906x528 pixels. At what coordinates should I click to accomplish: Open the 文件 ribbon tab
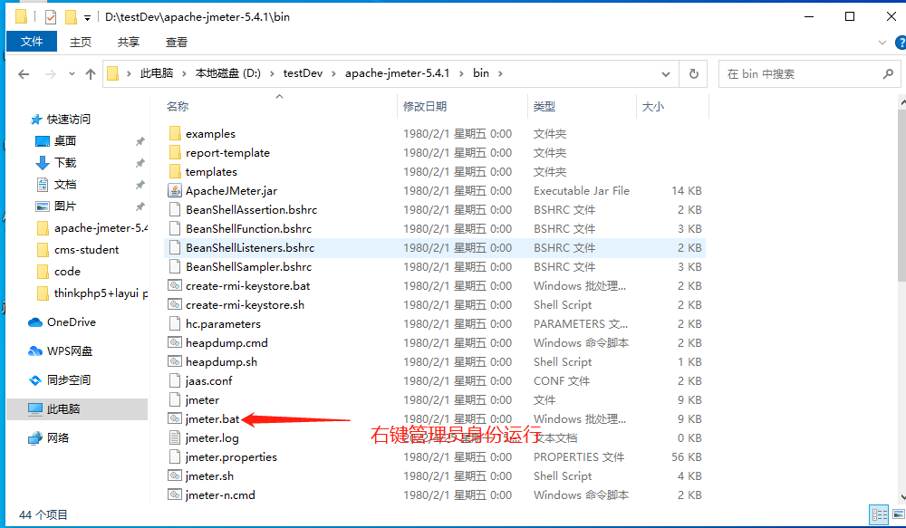(x=32, y=42)
